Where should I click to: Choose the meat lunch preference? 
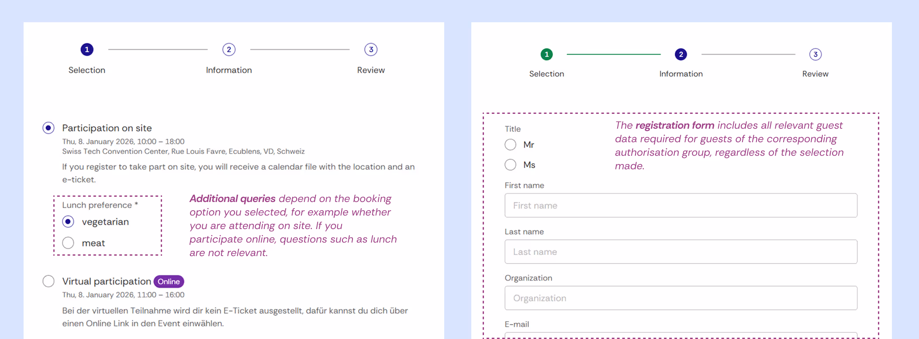[68, 243]
